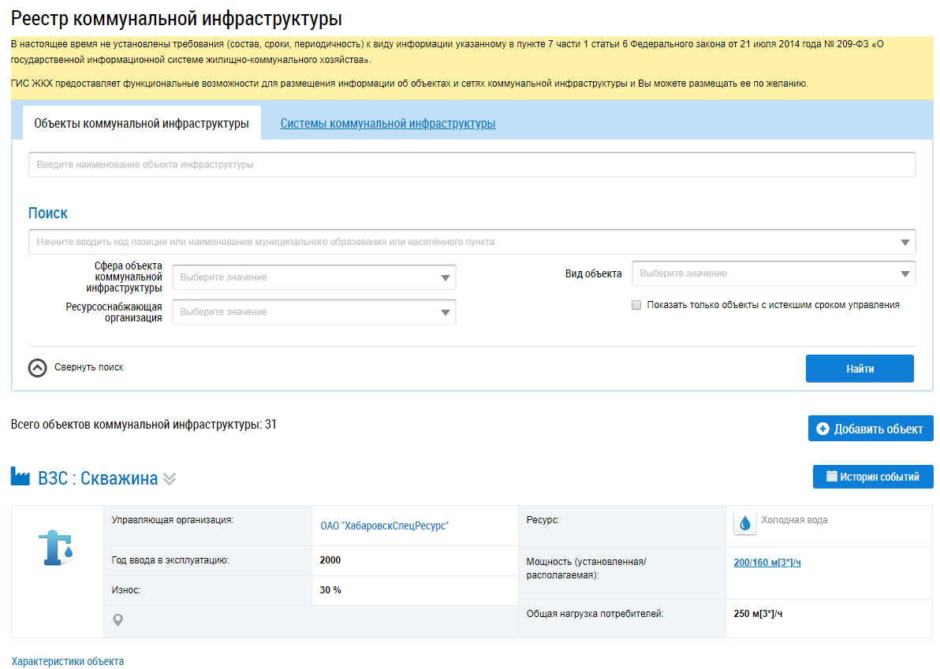This screenshot has height=669, width=940.
Task: Collapse search using the circled arrow icon
Action: coord(38,368)
